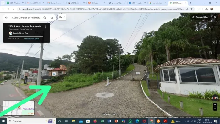Click the place marker pin near the houses
220x124 pixels.
point(54,74)
